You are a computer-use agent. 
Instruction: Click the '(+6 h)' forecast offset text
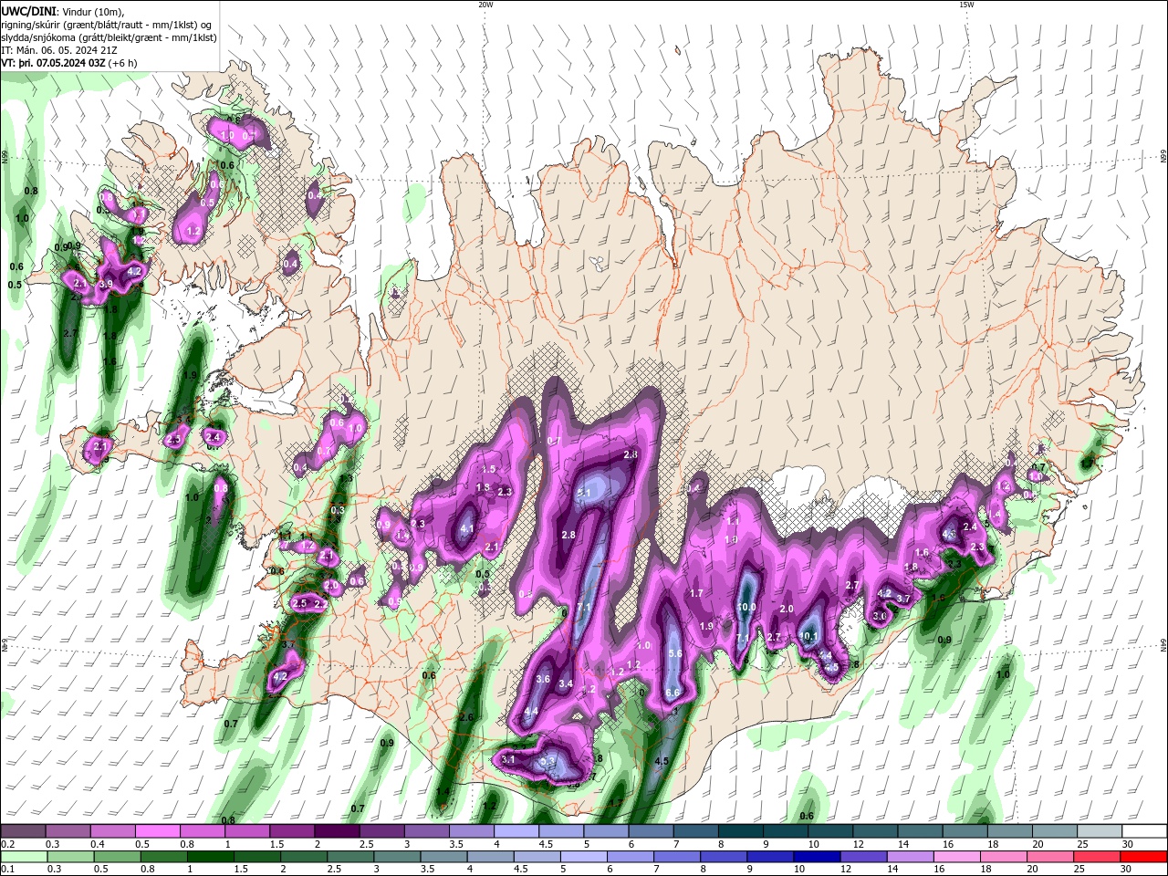coord(123,63)
